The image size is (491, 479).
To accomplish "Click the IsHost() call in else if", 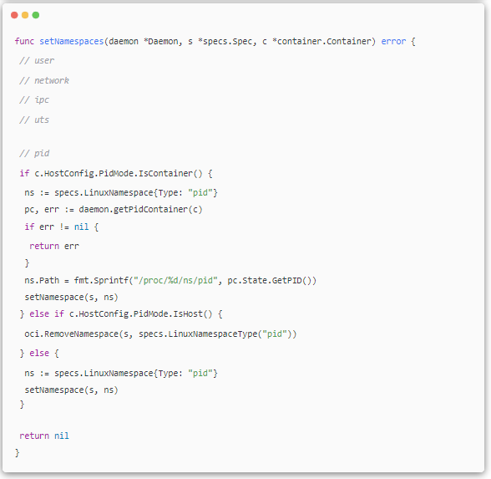I will coord(193,313).
